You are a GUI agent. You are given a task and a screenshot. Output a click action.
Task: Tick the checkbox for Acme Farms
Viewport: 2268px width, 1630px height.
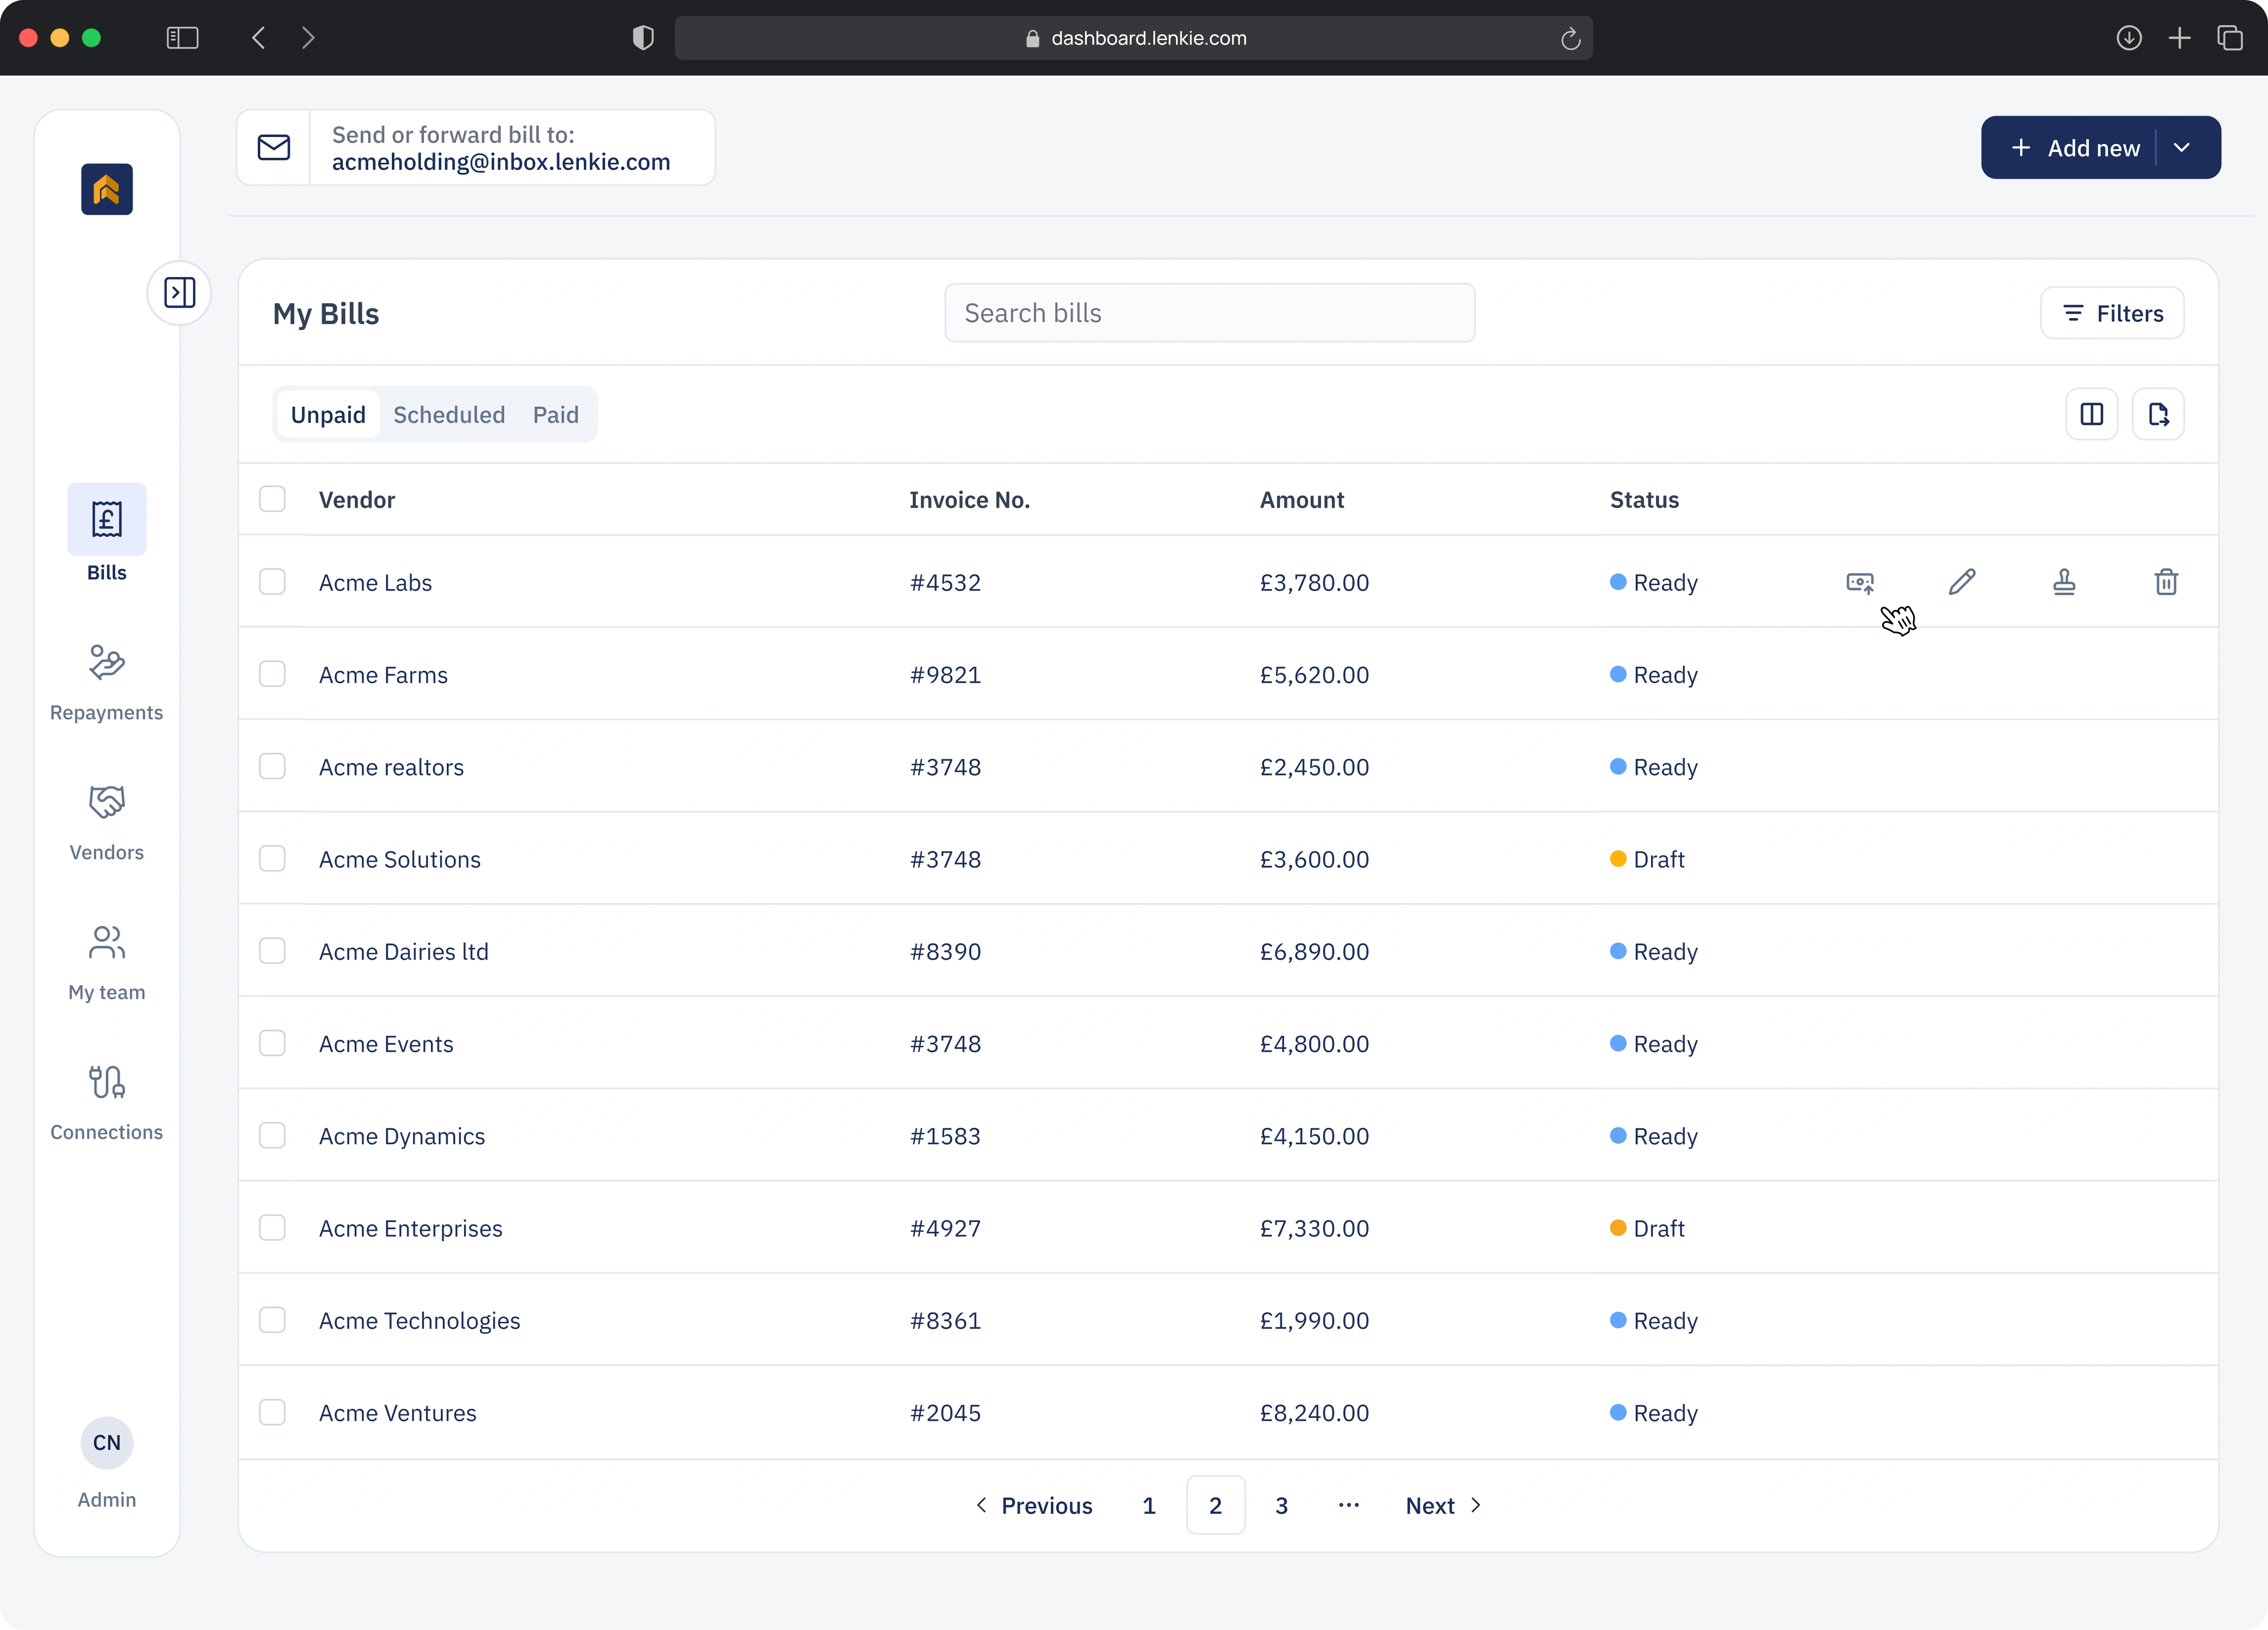[x=272, y=674]
